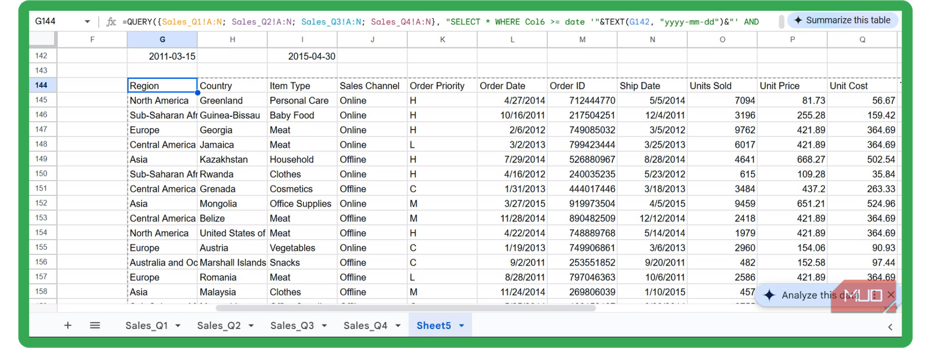This screenshot has height=348, width=931.
Task: Open the Sheet5 tab dropdown arrow
Action: (462, 326)
